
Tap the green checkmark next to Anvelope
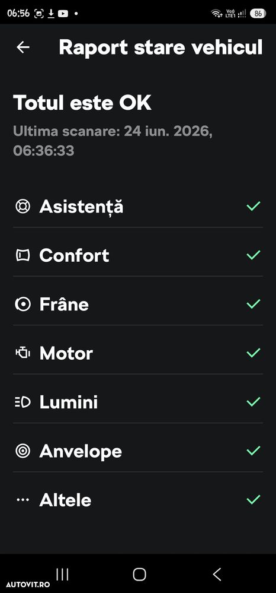(x=253, y=451)
